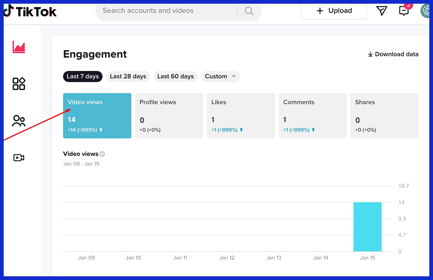Switch chart to the Likes metric

coord(241,115)
